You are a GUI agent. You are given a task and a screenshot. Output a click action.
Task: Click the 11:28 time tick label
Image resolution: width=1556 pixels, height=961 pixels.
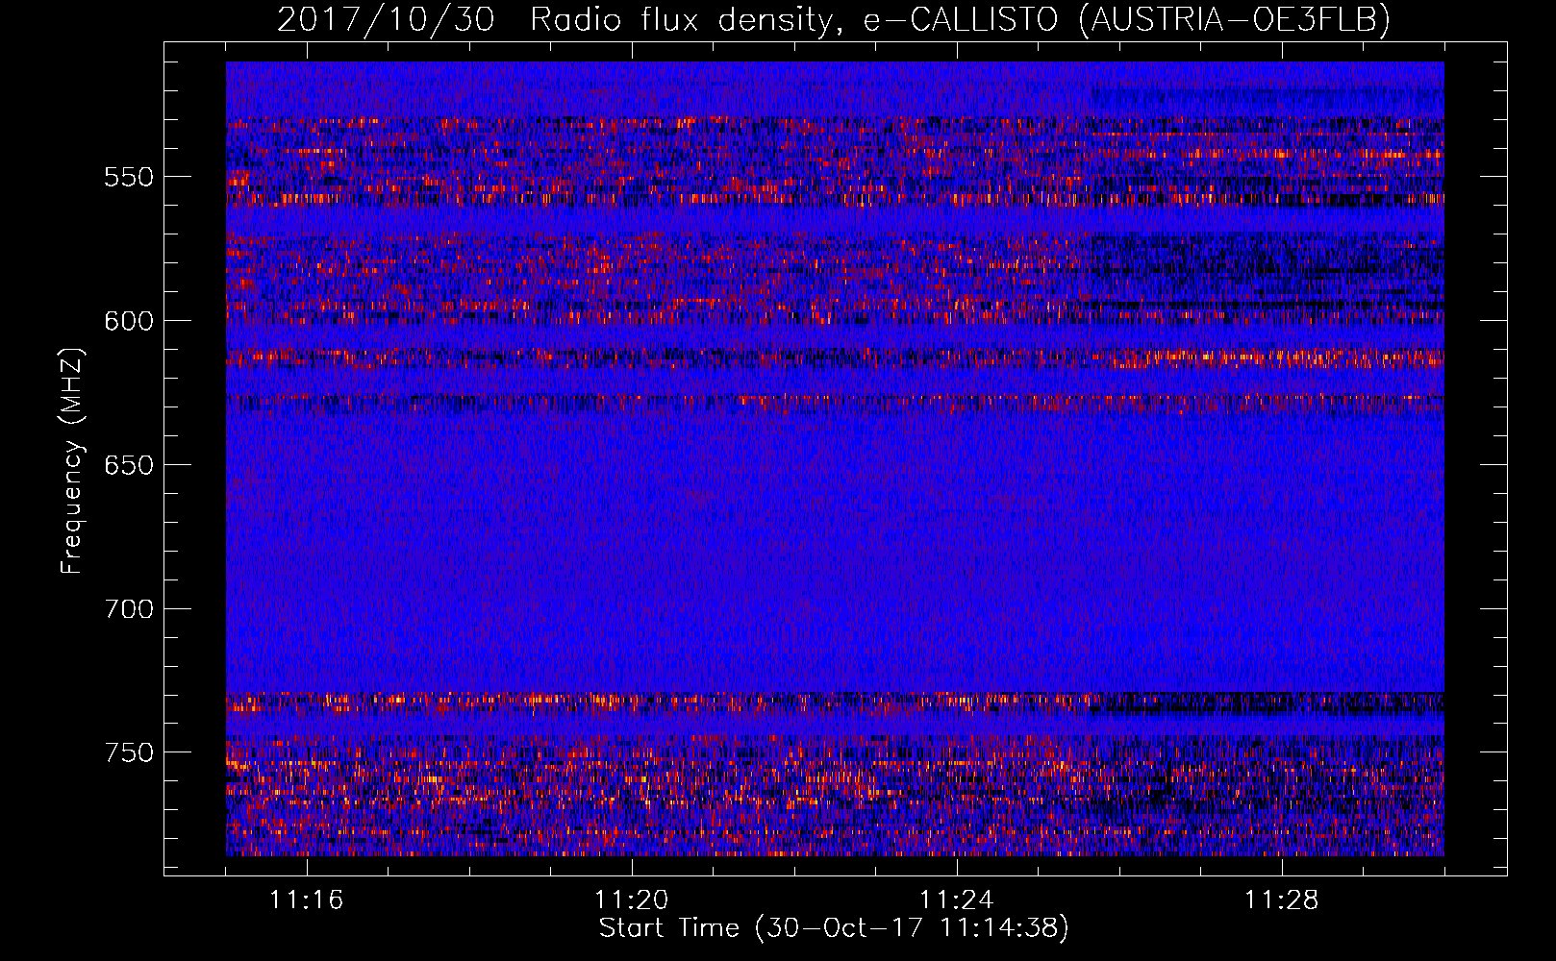[x=1282, y=900]
